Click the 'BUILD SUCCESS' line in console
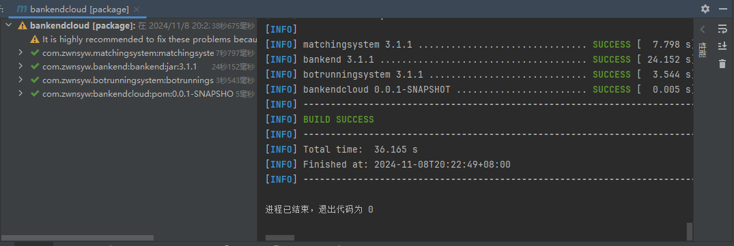This screenshot has width=734, height=246. 339,119
